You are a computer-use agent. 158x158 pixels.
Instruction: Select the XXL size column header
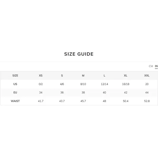(x=147, y=76)
